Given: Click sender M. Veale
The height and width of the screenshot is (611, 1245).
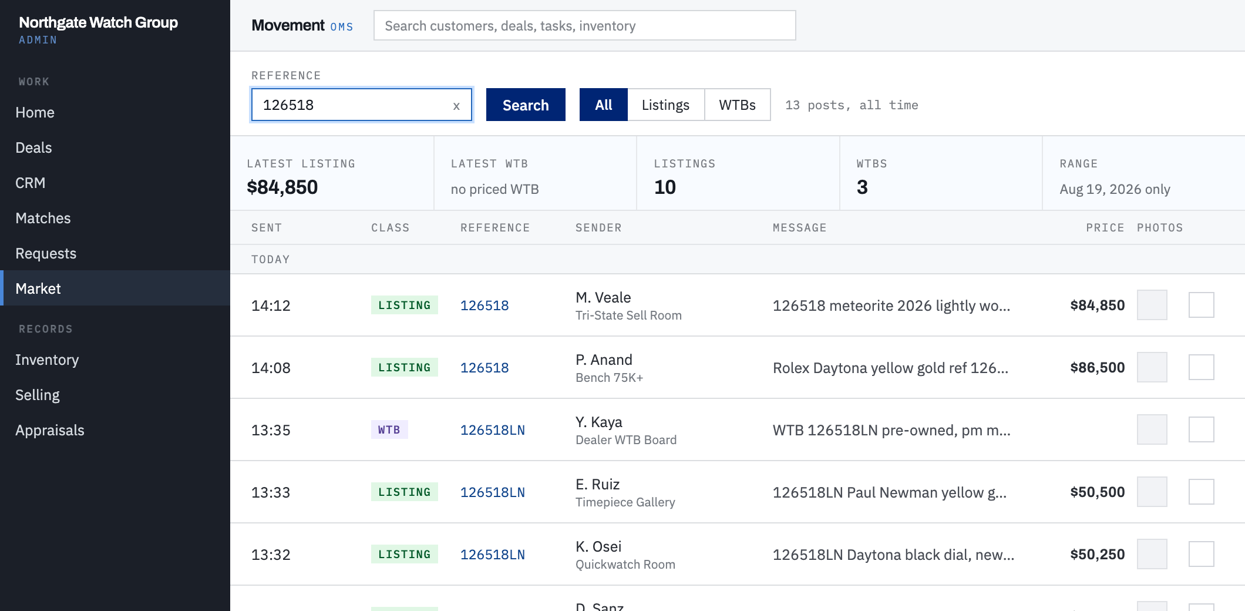Looking at the screenshot, I should pos(603,297).
